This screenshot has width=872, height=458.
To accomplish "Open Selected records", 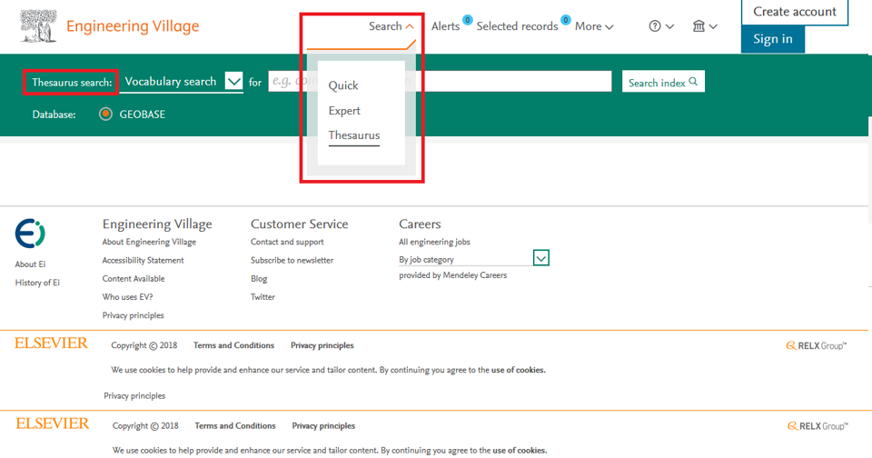I will pyautogui.click(x=517, y=26).
